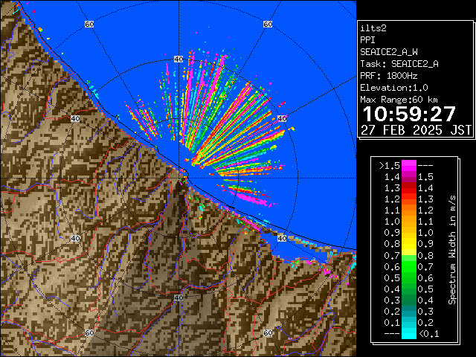
Task: Pick the yellow band in the color scale
Action: tap(409, 244)
